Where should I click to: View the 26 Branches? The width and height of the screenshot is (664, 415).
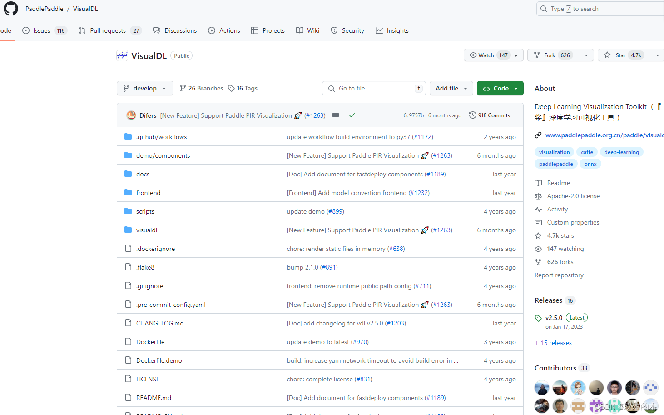[201, 88]
